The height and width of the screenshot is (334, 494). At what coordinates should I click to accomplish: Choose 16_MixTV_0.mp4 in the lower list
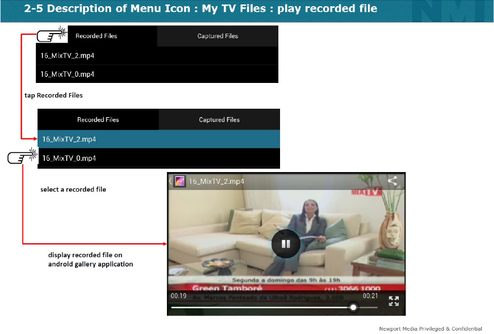(159, 158)
